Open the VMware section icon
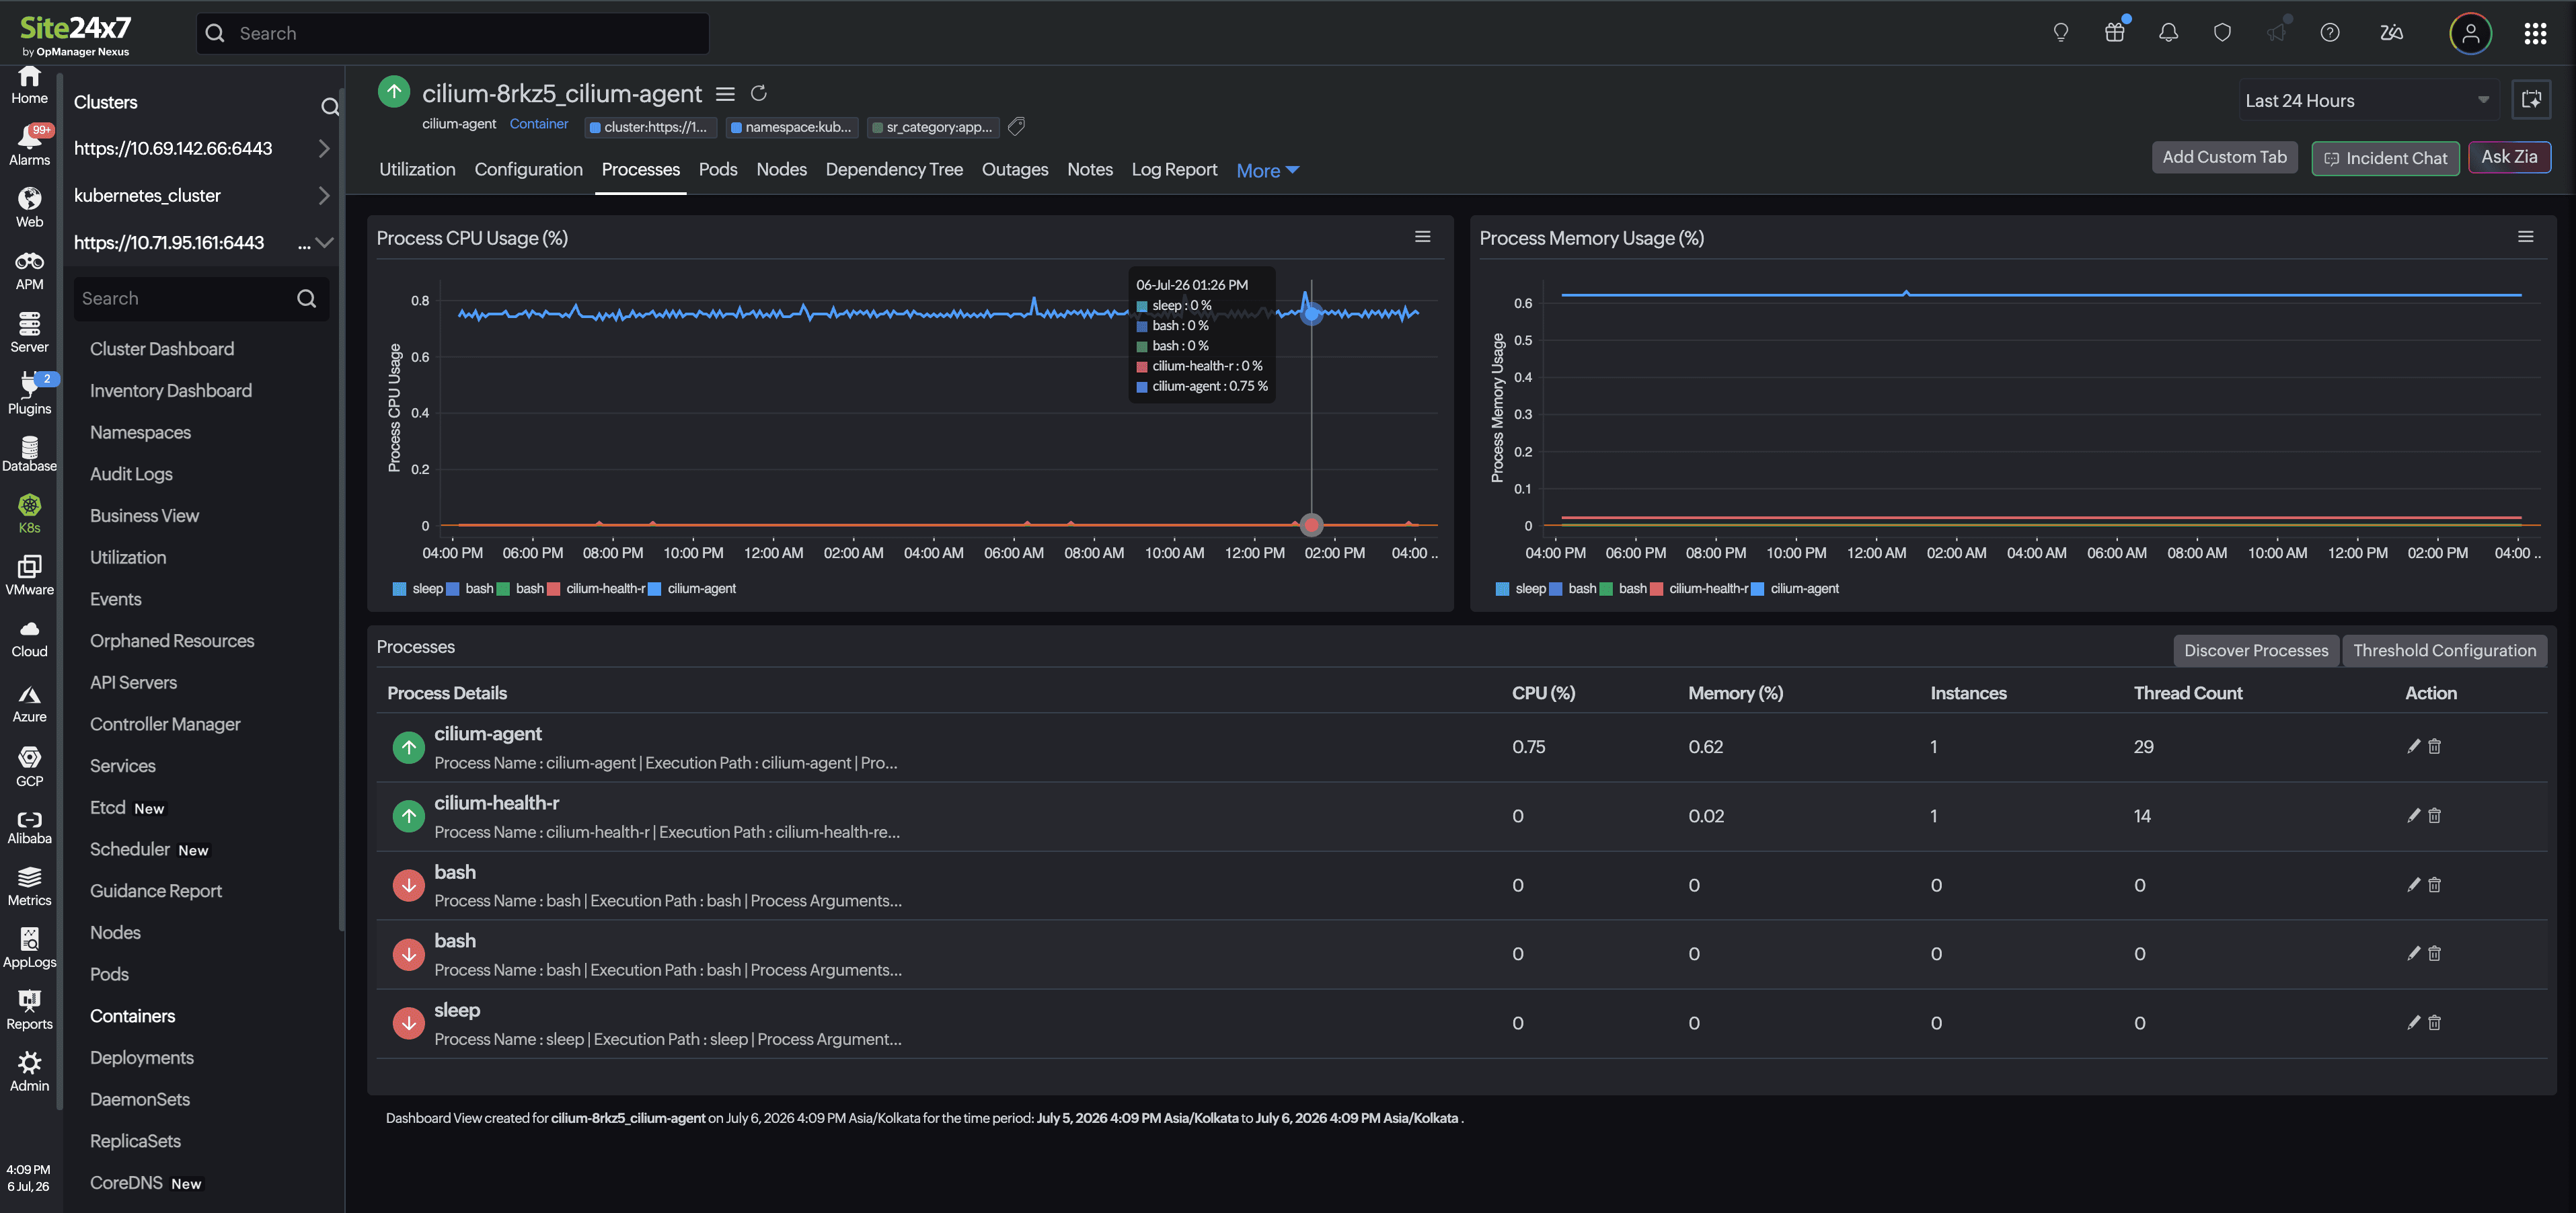 (29, 577)
